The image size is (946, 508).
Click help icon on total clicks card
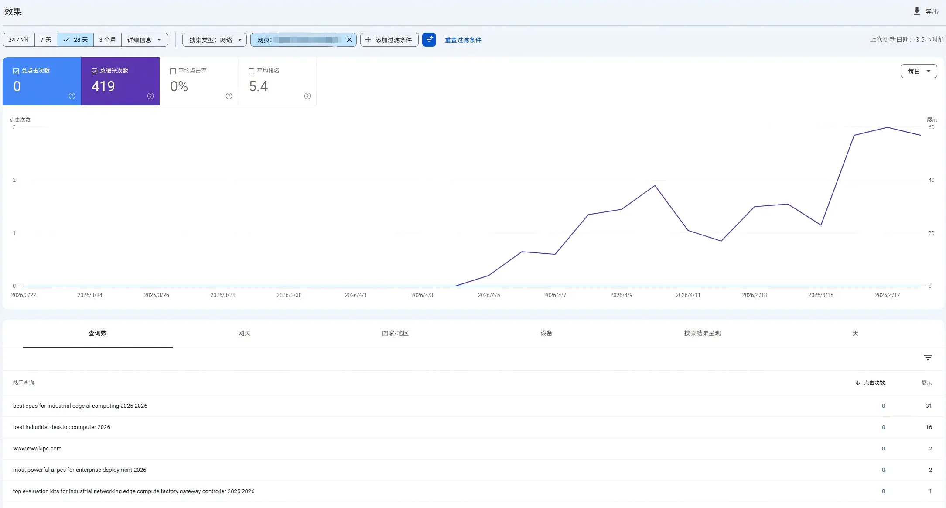[72, 96]
